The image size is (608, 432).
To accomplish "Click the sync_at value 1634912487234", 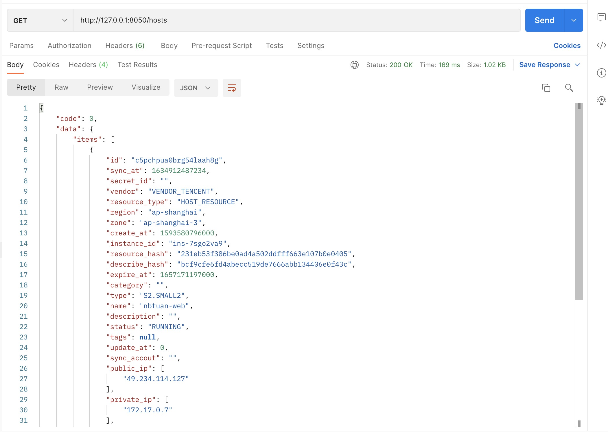I will coord(179,171).
